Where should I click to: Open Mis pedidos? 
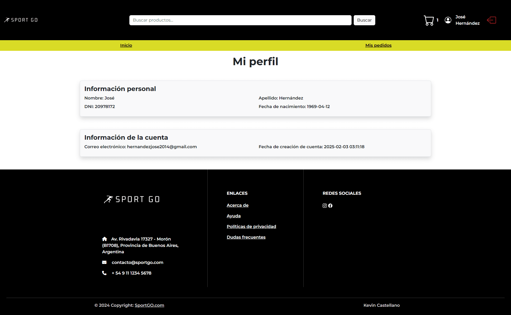click(x=378, y=45)
